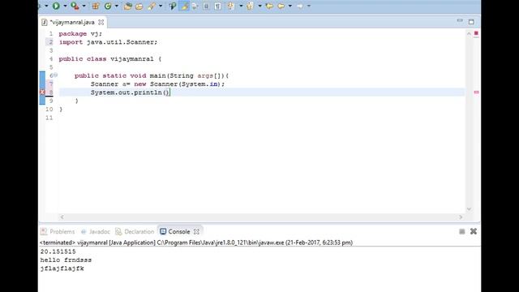The width and height of the screenshot is (519, 292).
Task: Click the console output "hello frndsss"
Action: (66, 260)
